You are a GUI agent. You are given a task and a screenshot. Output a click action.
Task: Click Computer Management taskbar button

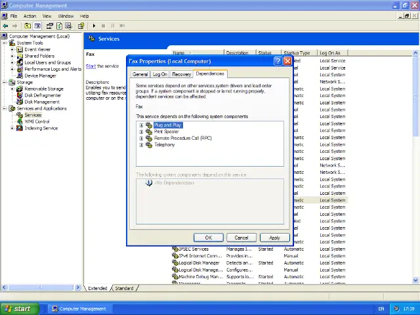[80, 309]
